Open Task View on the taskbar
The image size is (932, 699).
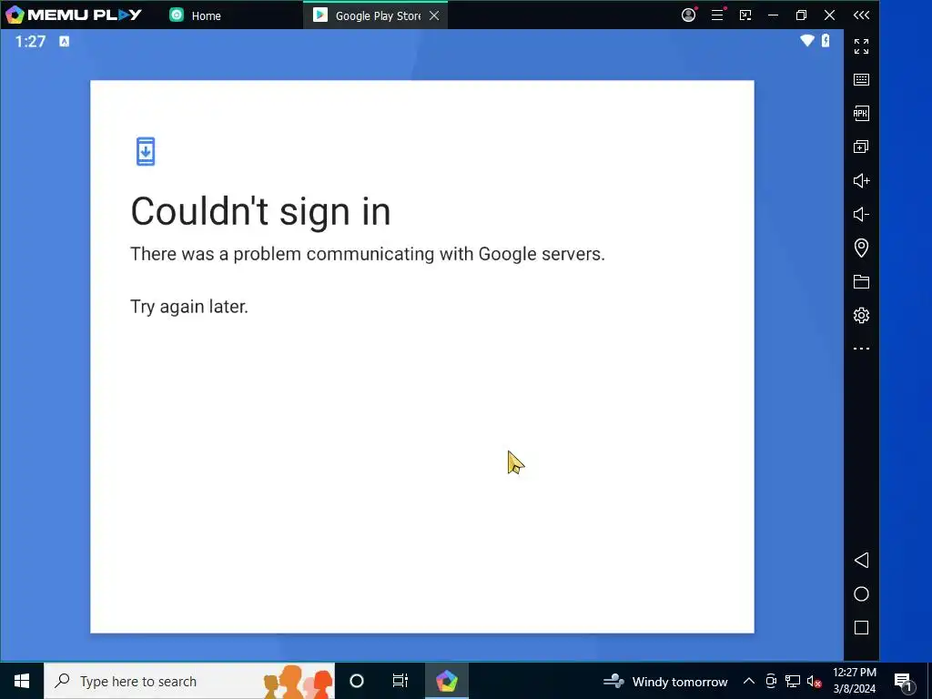[x=400, y=681]
